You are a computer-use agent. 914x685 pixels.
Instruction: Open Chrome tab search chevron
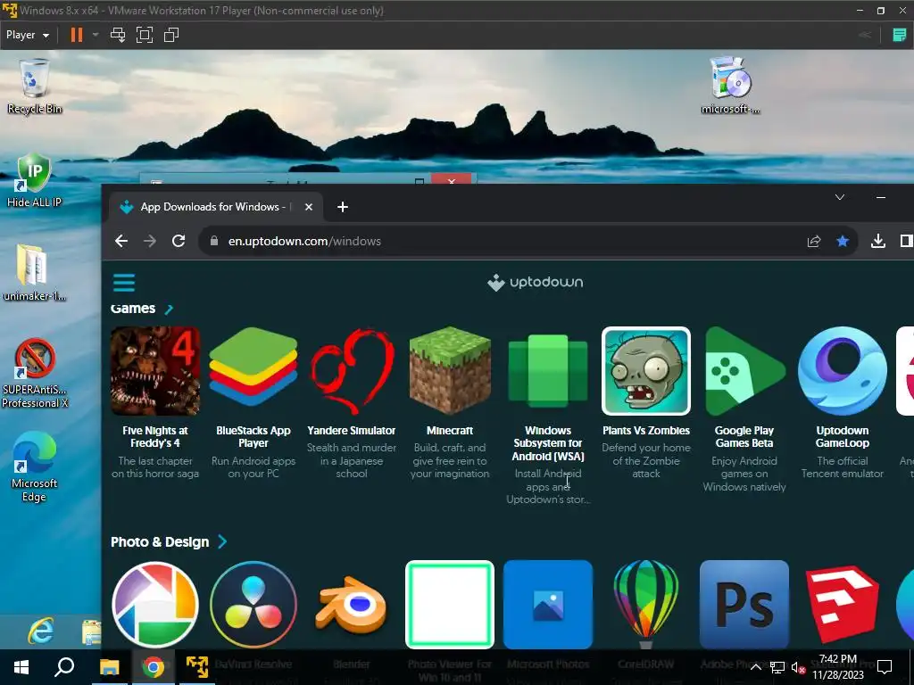(x=840, y=197)
